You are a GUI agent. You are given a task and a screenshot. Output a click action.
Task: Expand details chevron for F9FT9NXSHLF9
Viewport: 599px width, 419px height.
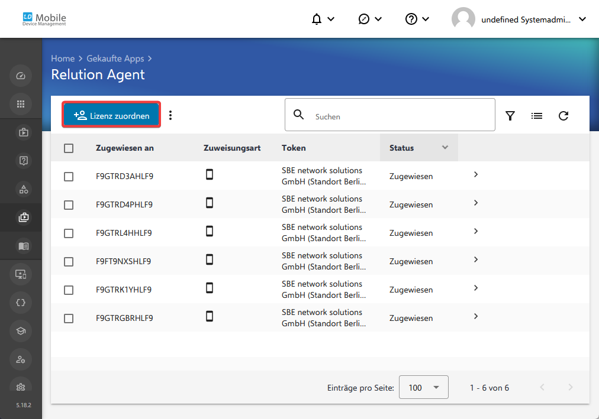pos(476,259)
